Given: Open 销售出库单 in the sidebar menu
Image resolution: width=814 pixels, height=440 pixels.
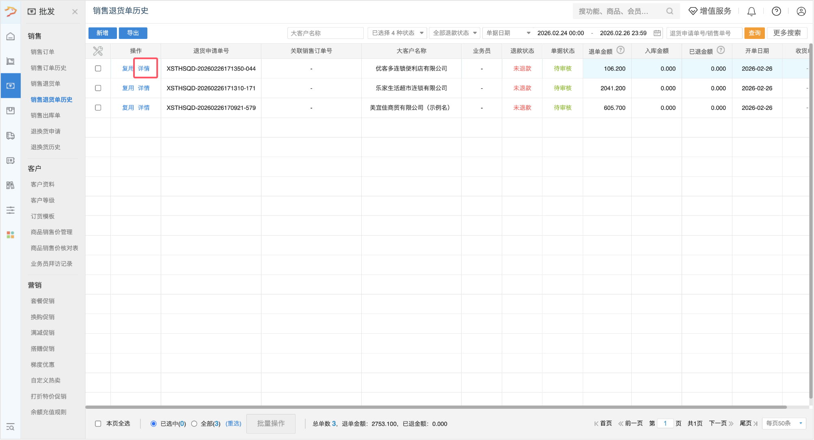Looking at the screenshot, I should coord(45,115).
